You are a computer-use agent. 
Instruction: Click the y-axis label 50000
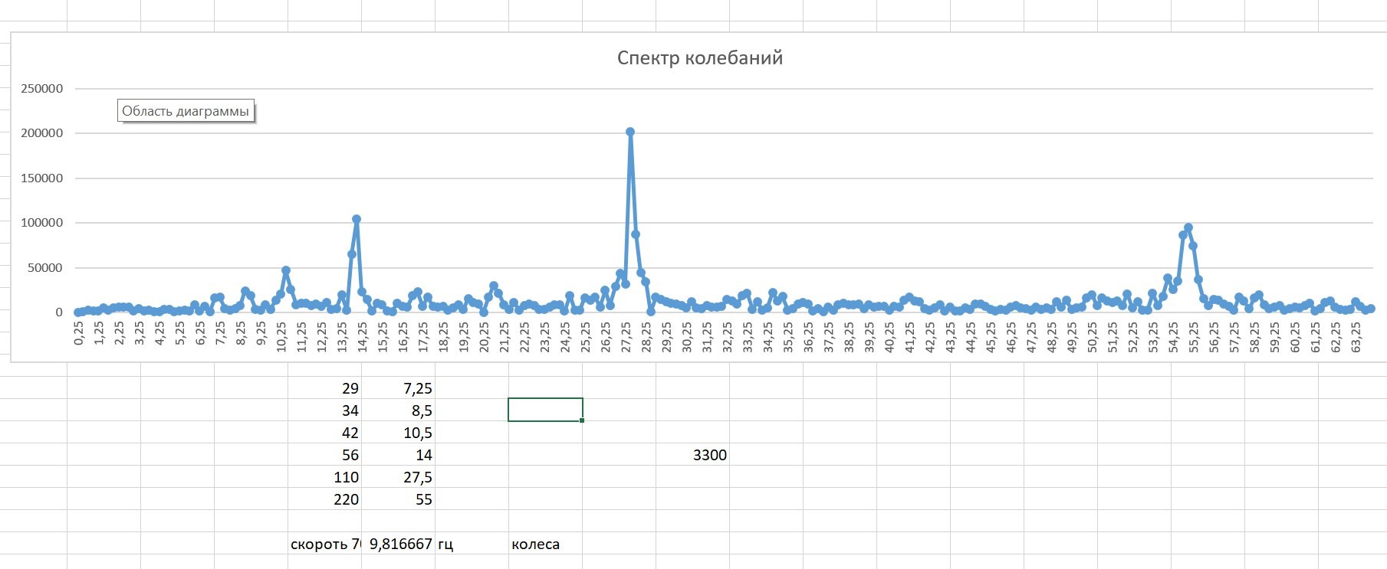[46, 267]
